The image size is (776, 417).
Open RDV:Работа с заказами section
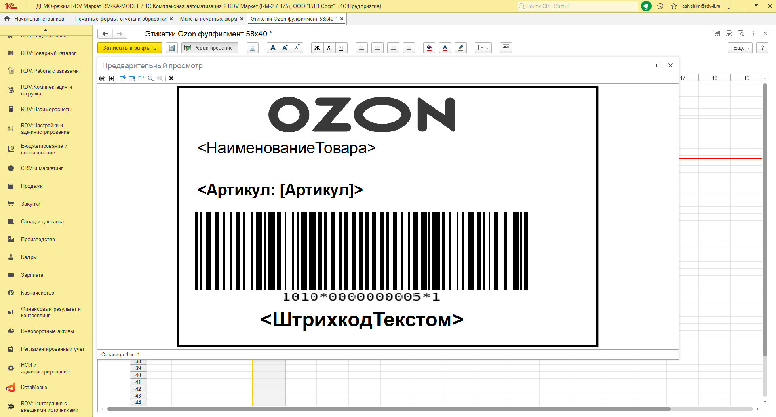tap(46, 71)
